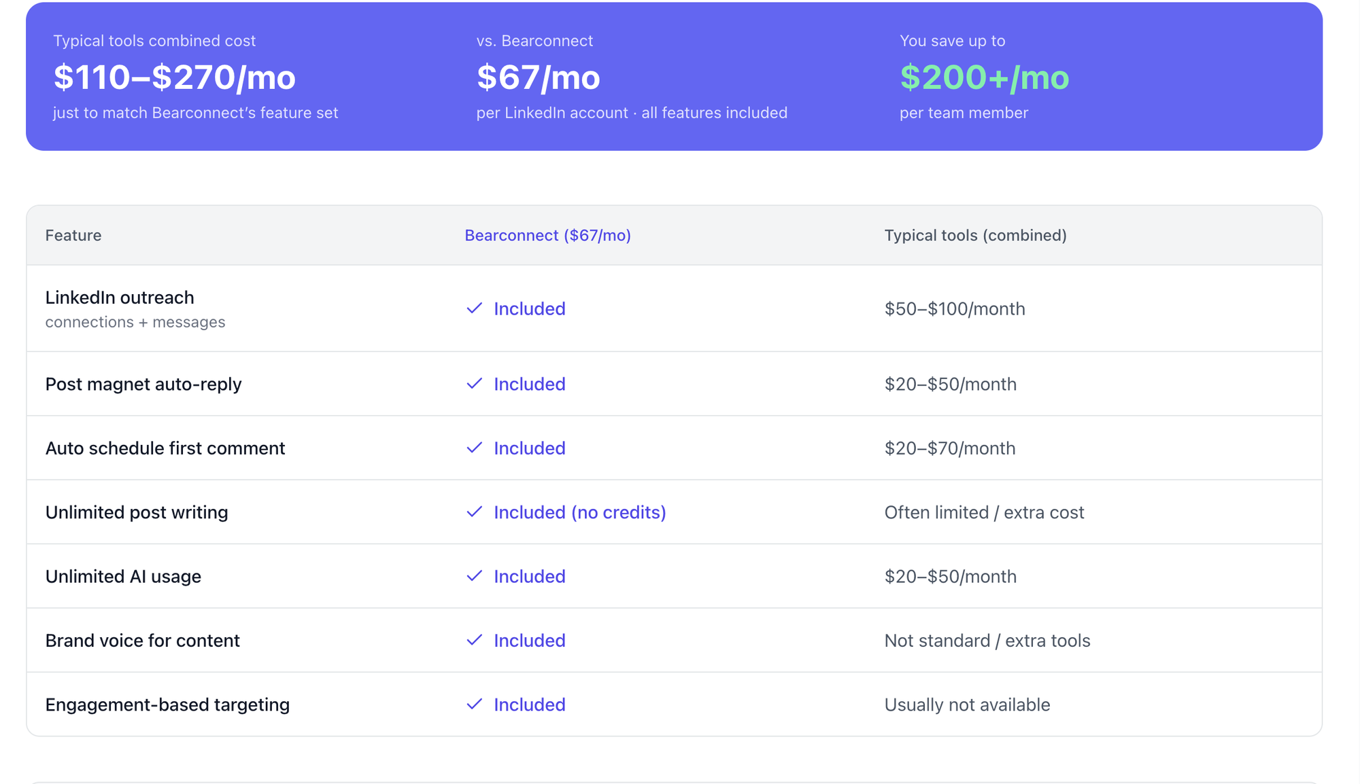
Task: Click the checkmark for Brand voice for content
Action: point(474,640)
